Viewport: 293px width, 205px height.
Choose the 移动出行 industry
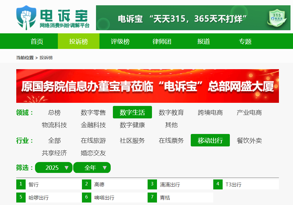click(210, 140)
